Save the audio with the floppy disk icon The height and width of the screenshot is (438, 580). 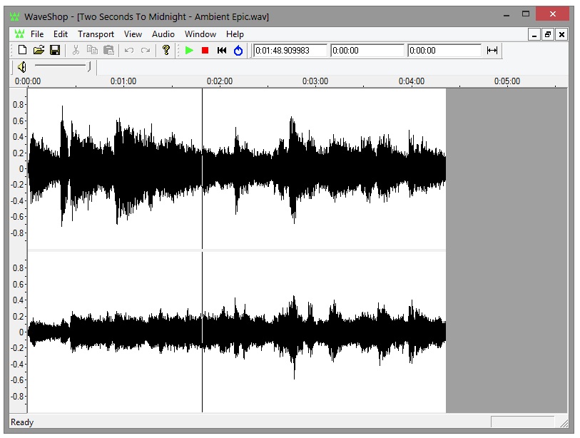54,50
